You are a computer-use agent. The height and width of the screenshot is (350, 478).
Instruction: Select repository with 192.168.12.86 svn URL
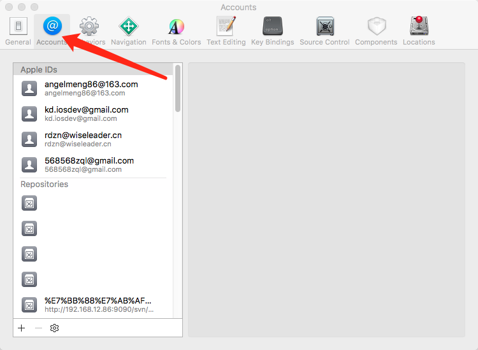point(93,305)
